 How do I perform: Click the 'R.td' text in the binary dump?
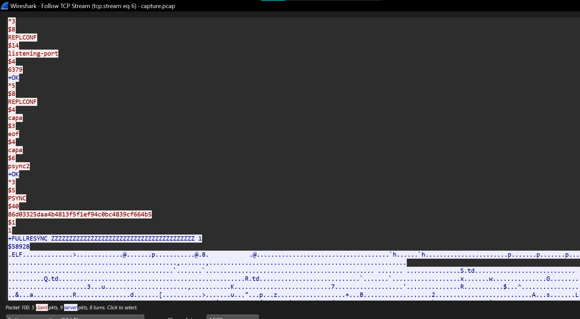coord(252,279)
